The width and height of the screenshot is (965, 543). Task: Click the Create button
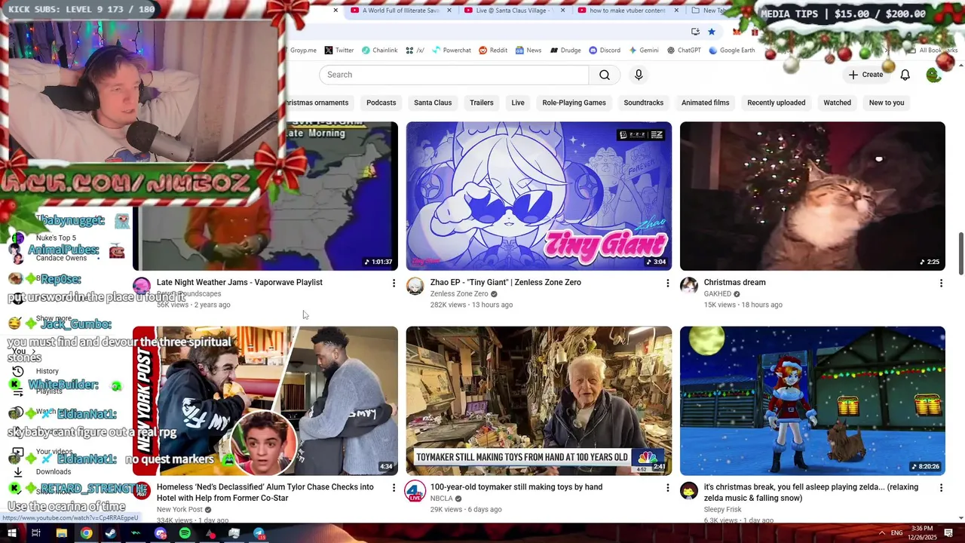[x=865, y=75]
